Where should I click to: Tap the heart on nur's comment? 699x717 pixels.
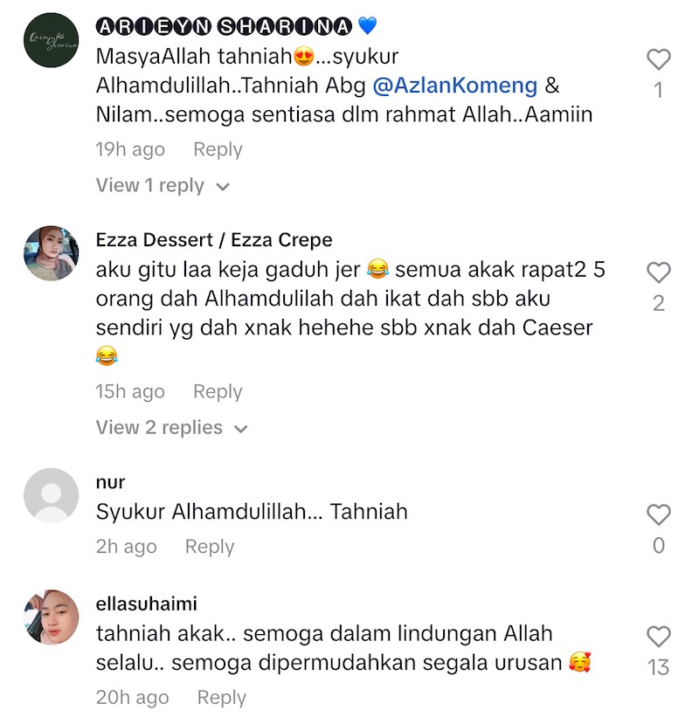coord(658,515)
